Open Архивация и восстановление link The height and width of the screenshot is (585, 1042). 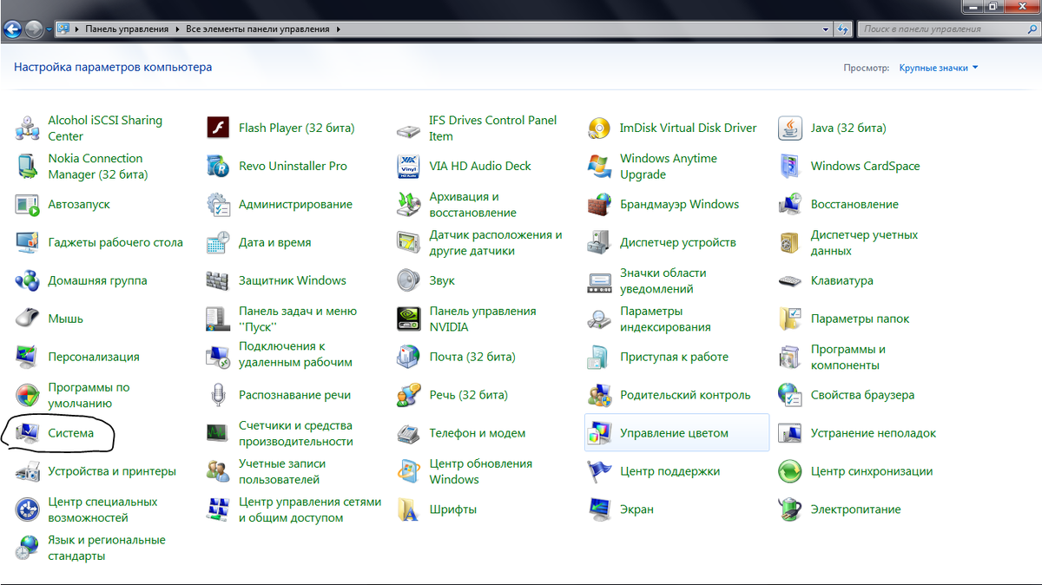(x=472, y=204)
